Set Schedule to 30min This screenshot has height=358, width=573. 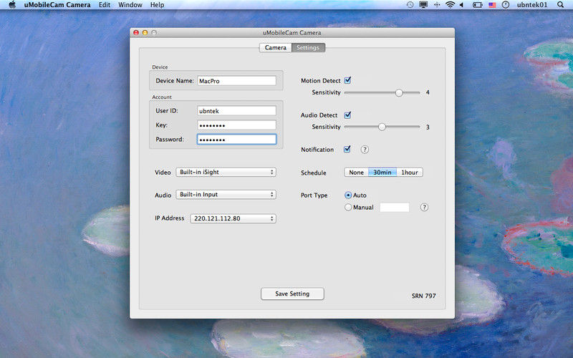click(382, 172)
